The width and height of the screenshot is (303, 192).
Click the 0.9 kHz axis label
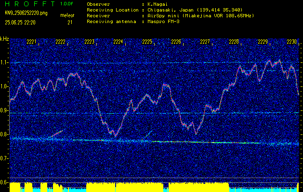pos(4,110)
